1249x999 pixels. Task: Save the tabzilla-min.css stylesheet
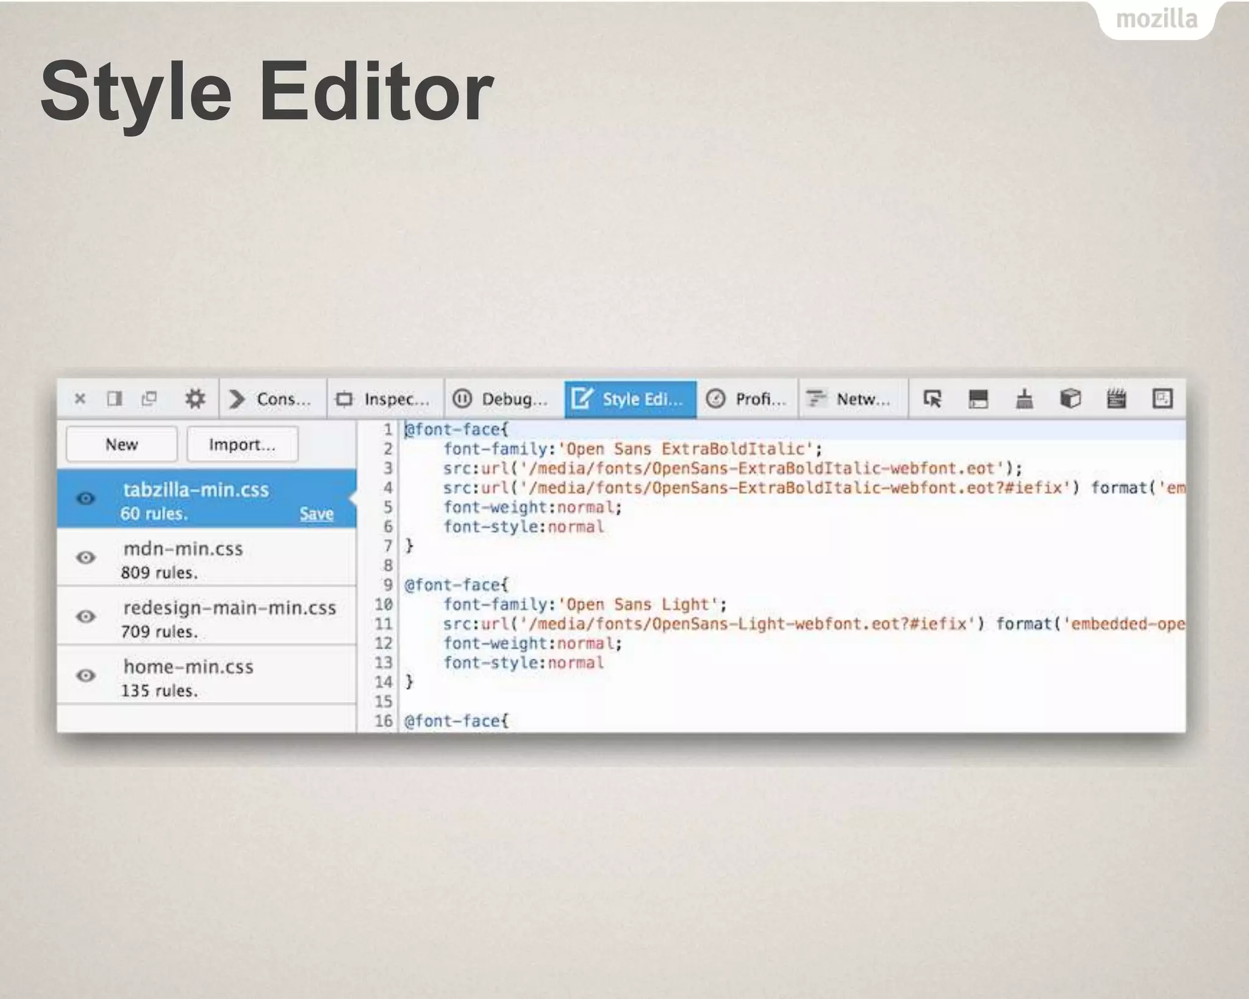317,514
